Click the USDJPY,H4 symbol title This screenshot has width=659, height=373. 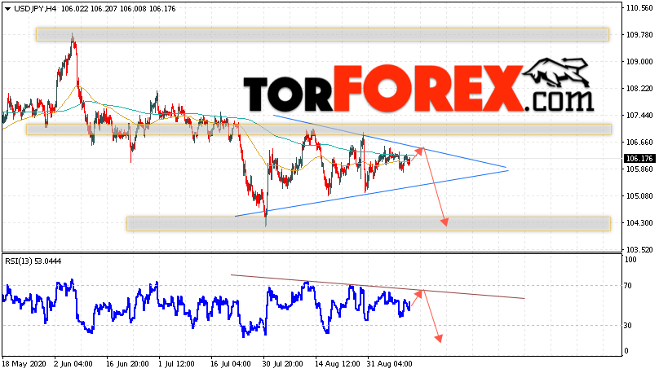point(35,9)
